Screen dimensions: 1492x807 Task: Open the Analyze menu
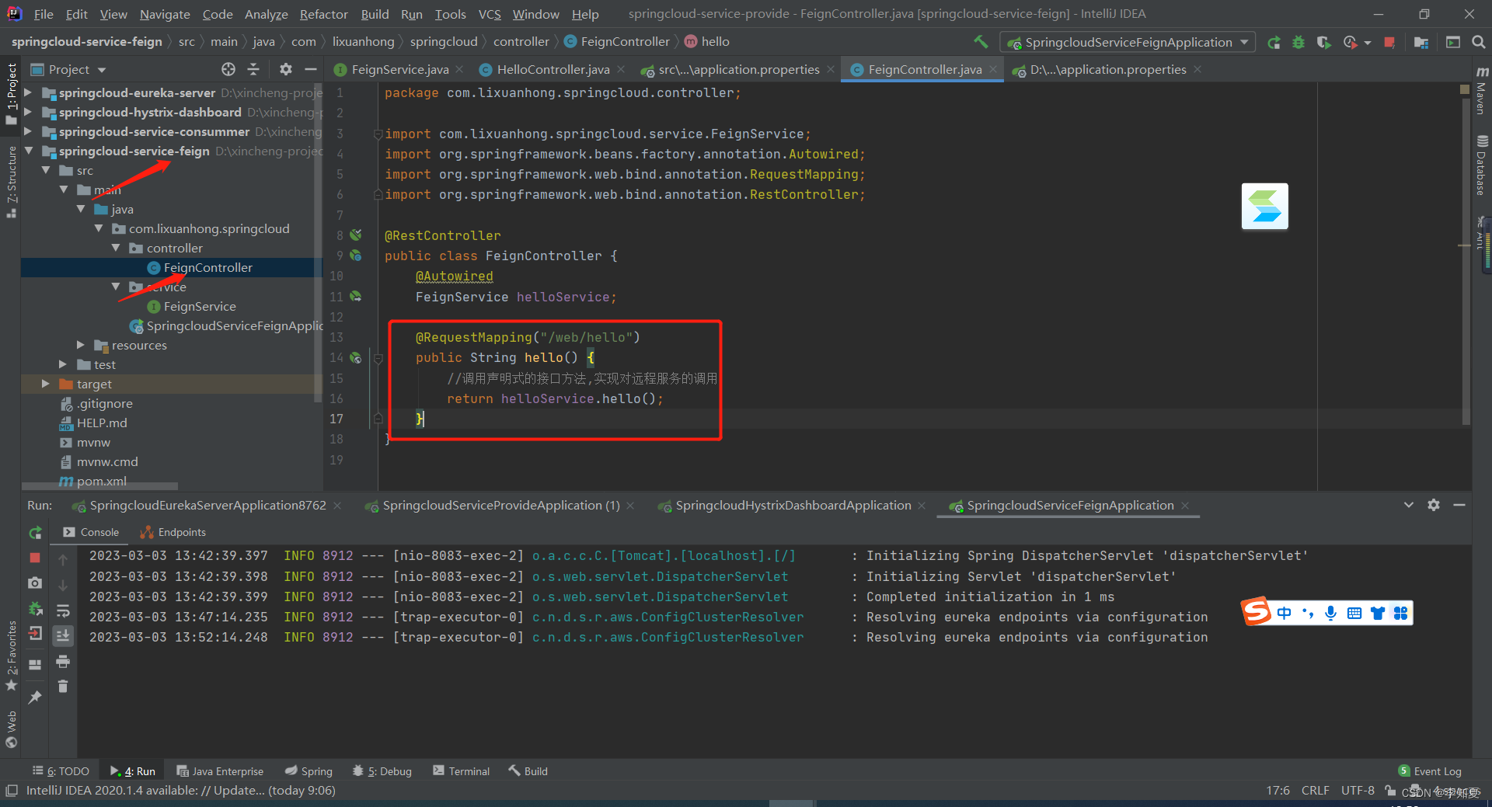(x=266, y=14)
